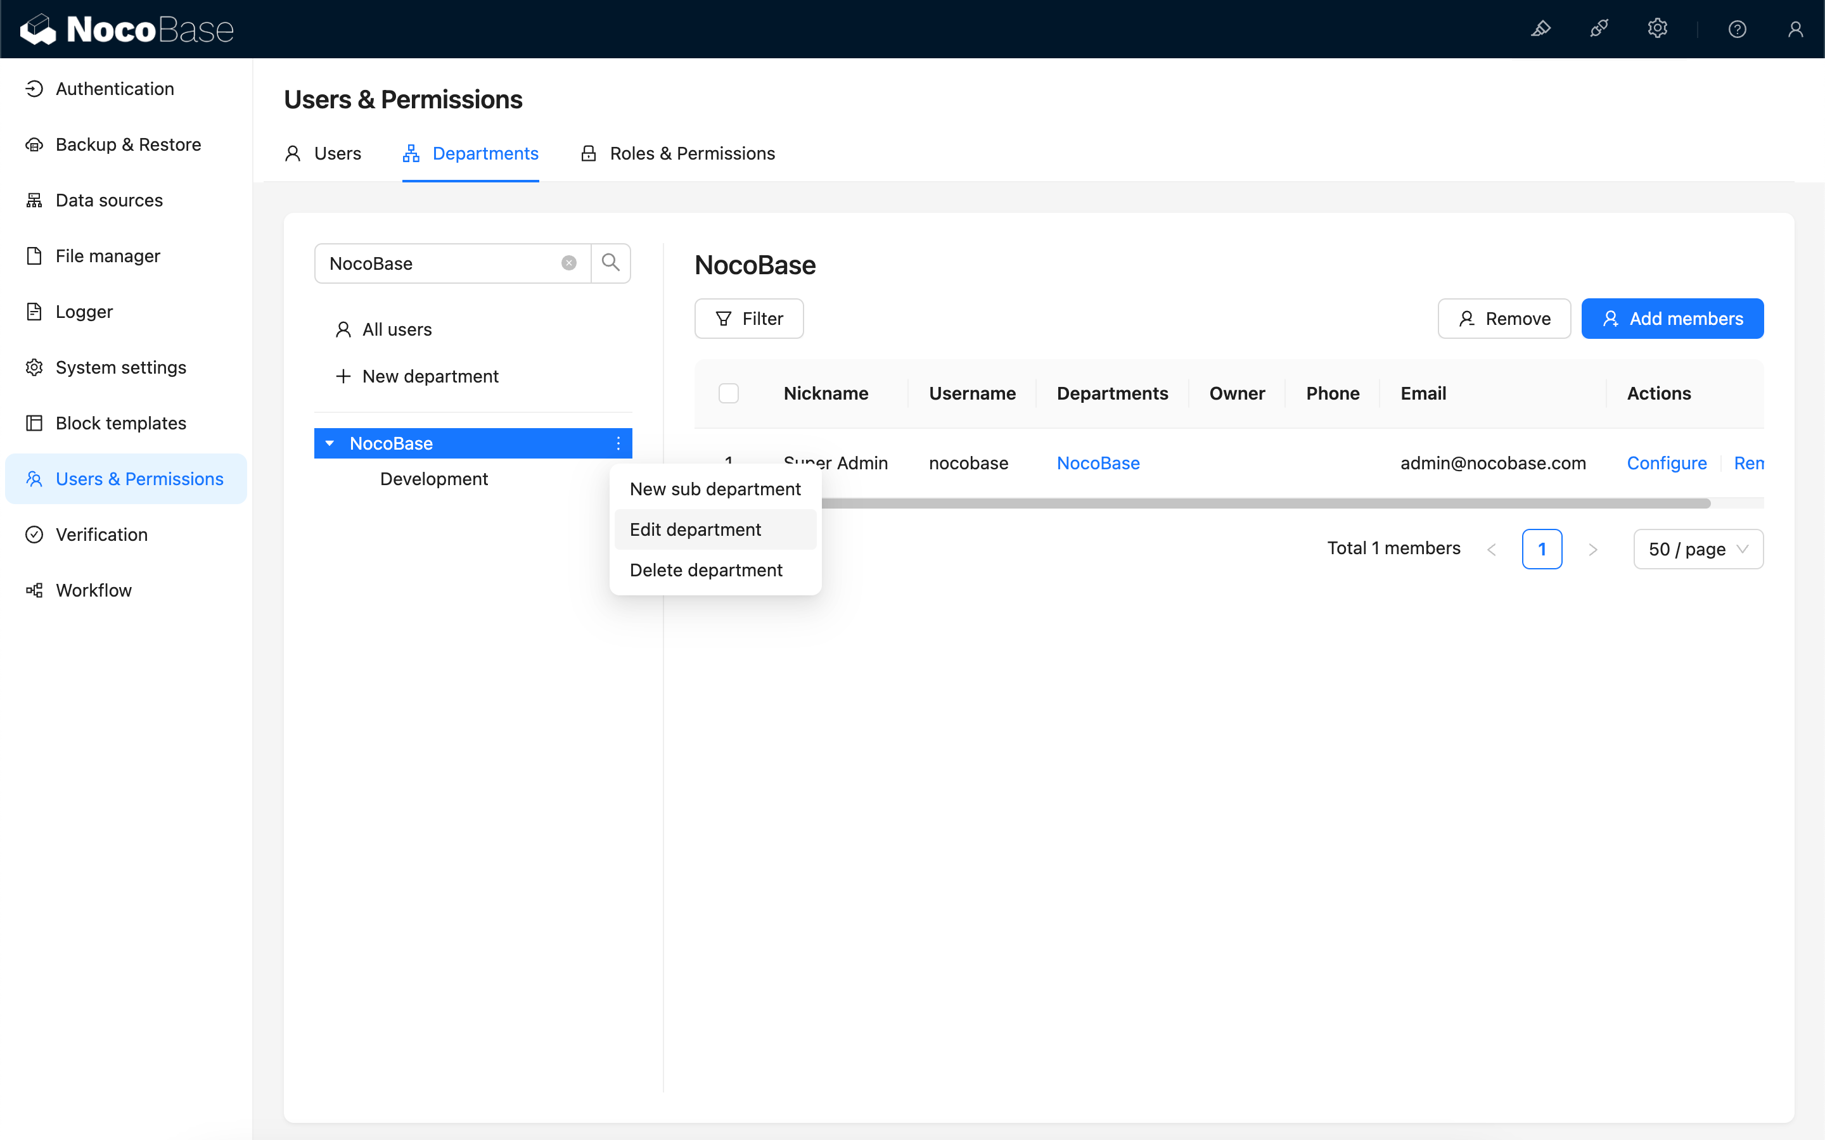Open the user profile icon
Screen dimensions: 1825x1140
(1795, 28)
